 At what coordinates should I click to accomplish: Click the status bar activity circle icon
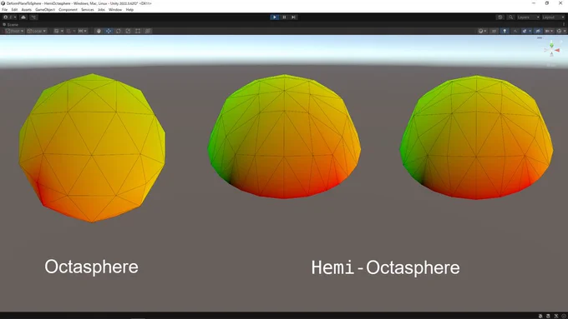coord(564,316)
